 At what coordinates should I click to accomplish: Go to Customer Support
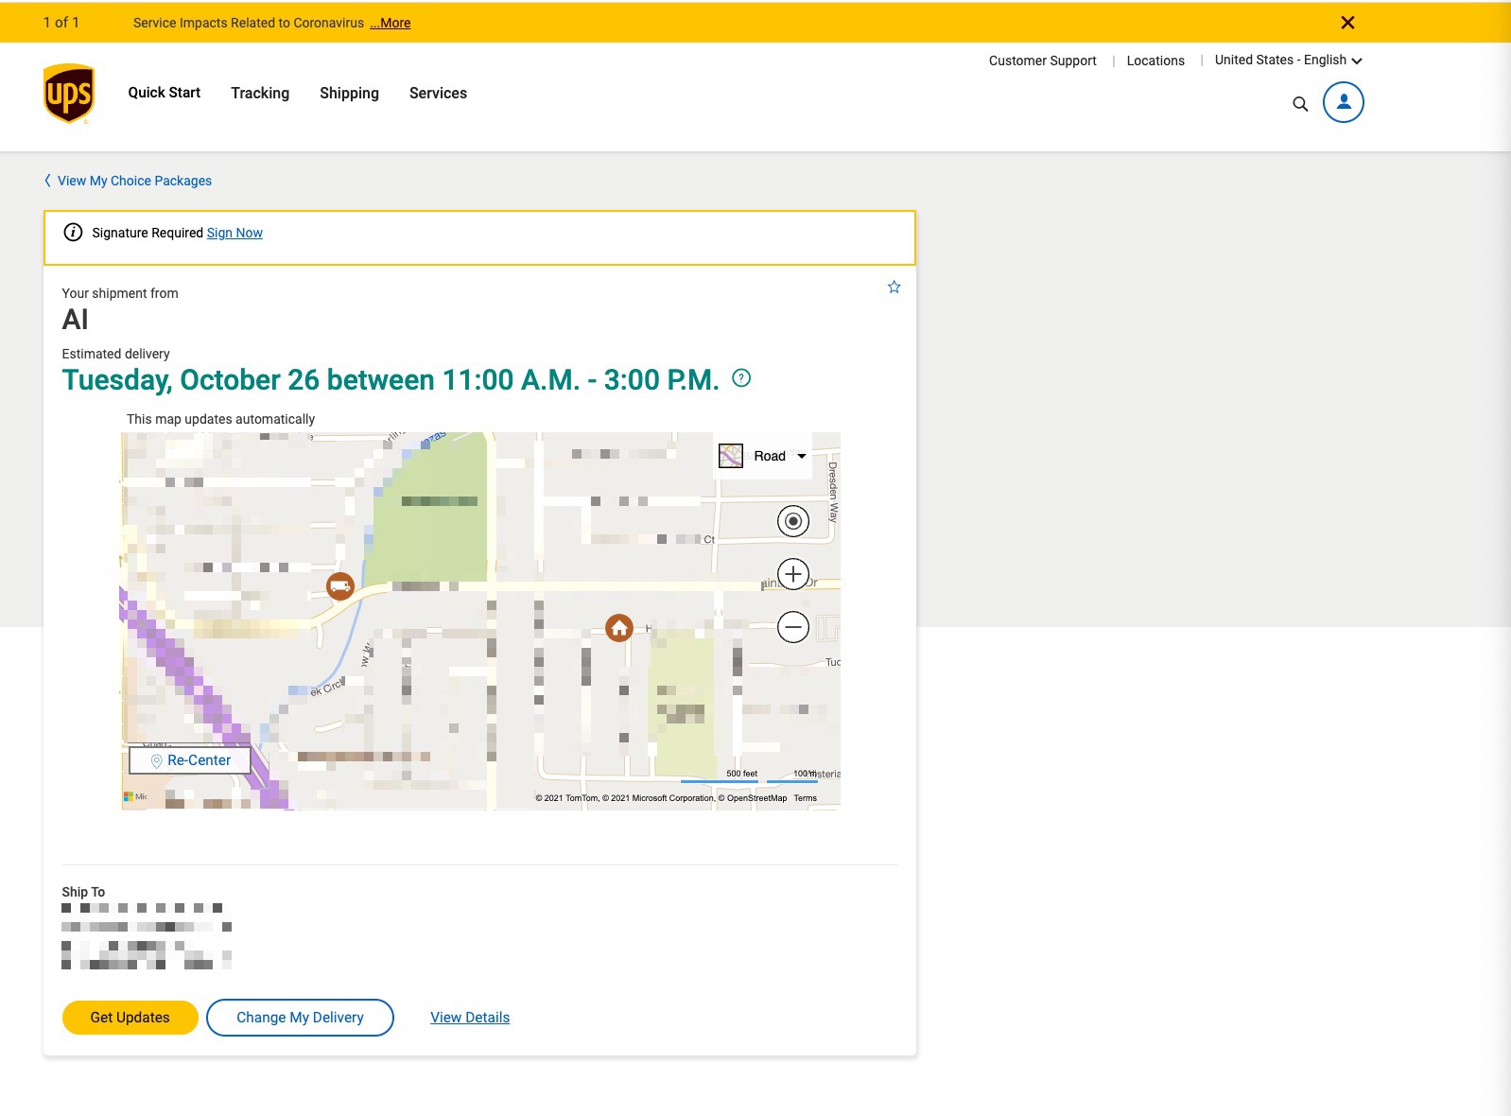(1042, 61)
